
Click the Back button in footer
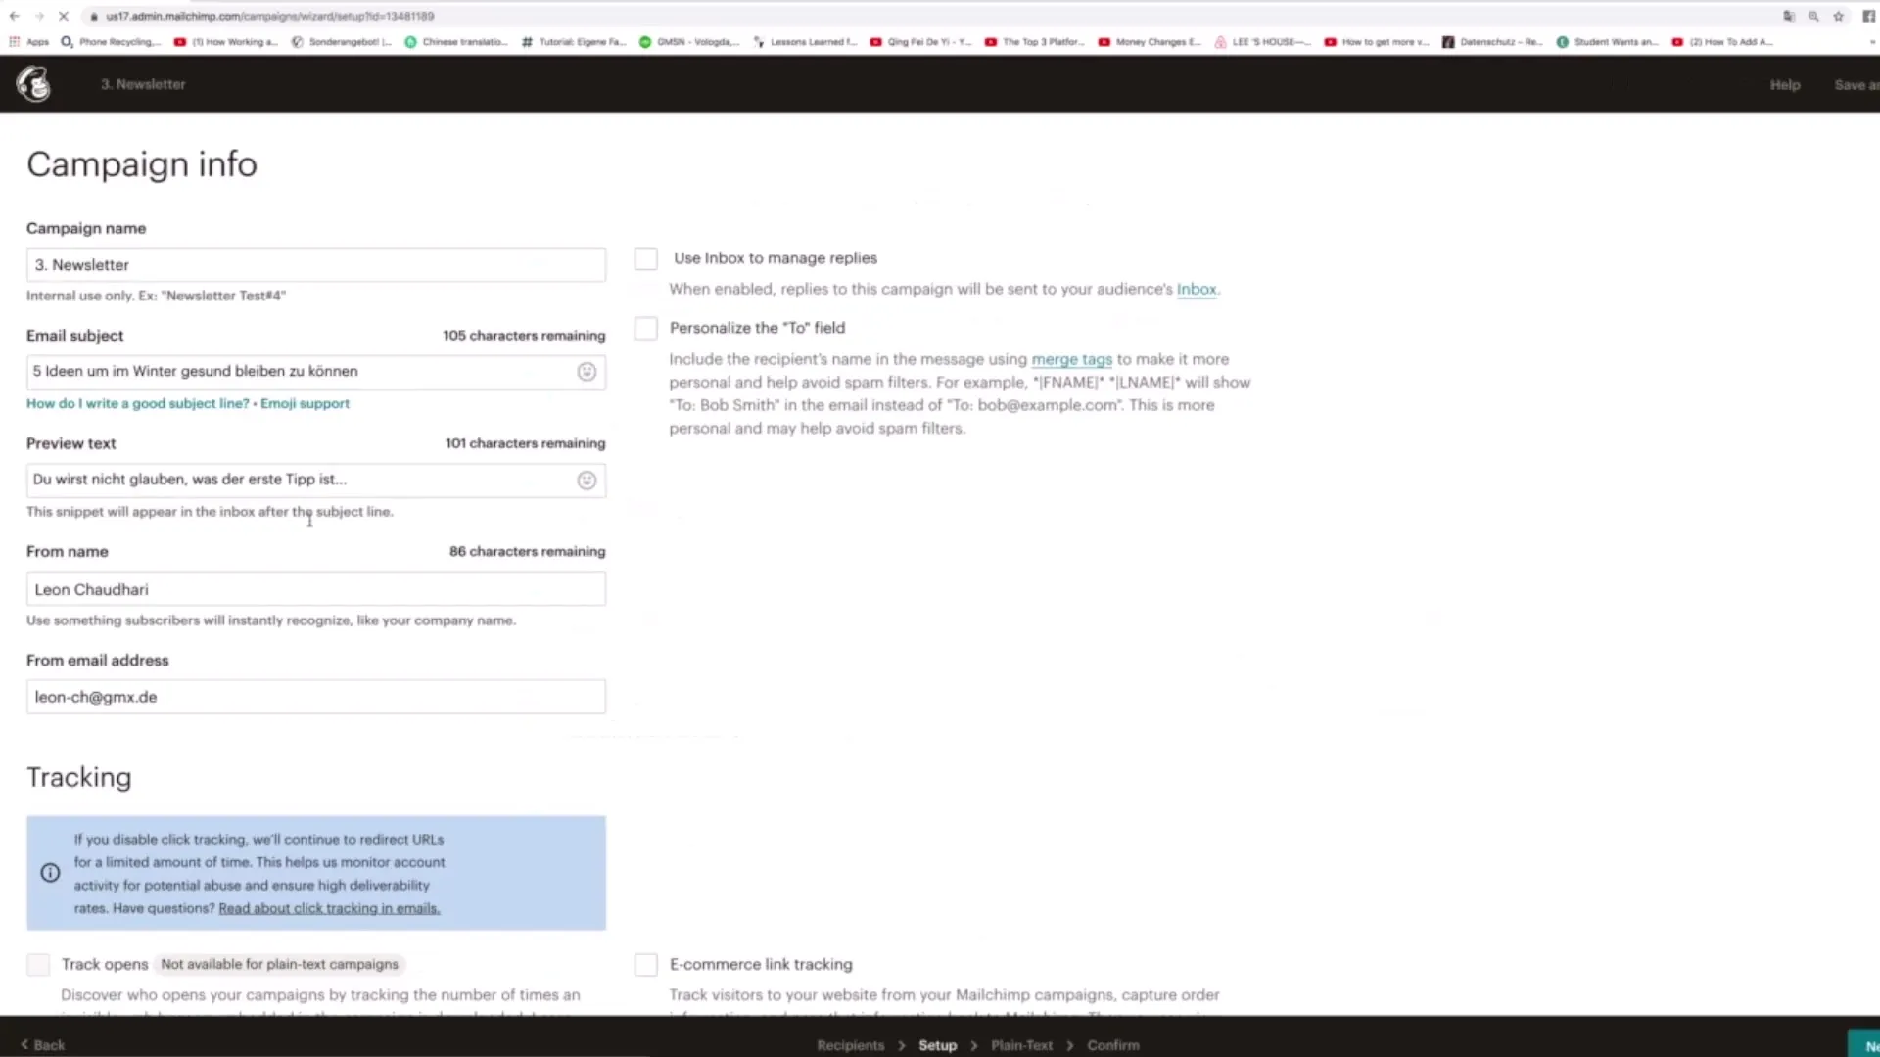[x=42, y=1045]
